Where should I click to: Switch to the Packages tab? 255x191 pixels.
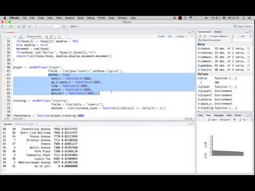(x=219, y=115)
